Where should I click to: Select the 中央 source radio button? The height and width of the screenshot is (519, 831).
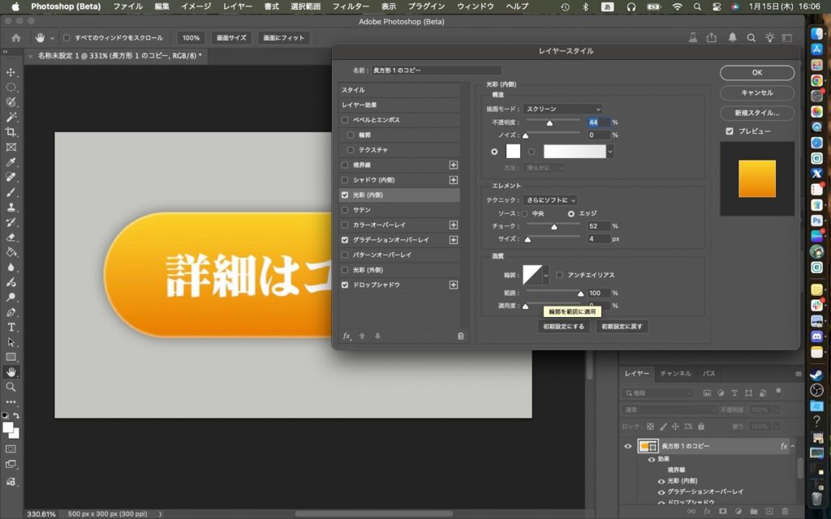pyautogui.click(x=524, y=213)
